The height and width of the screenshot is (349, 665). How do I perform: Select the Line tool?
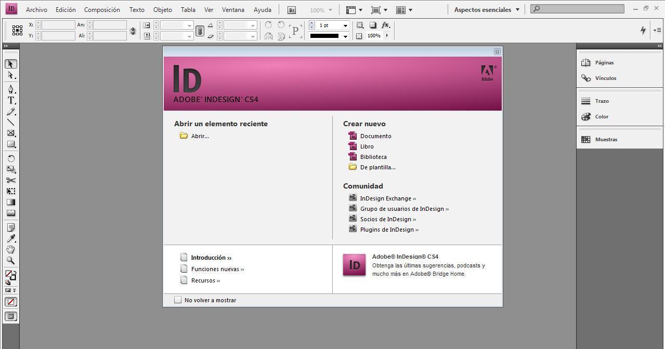click(10, 123)
